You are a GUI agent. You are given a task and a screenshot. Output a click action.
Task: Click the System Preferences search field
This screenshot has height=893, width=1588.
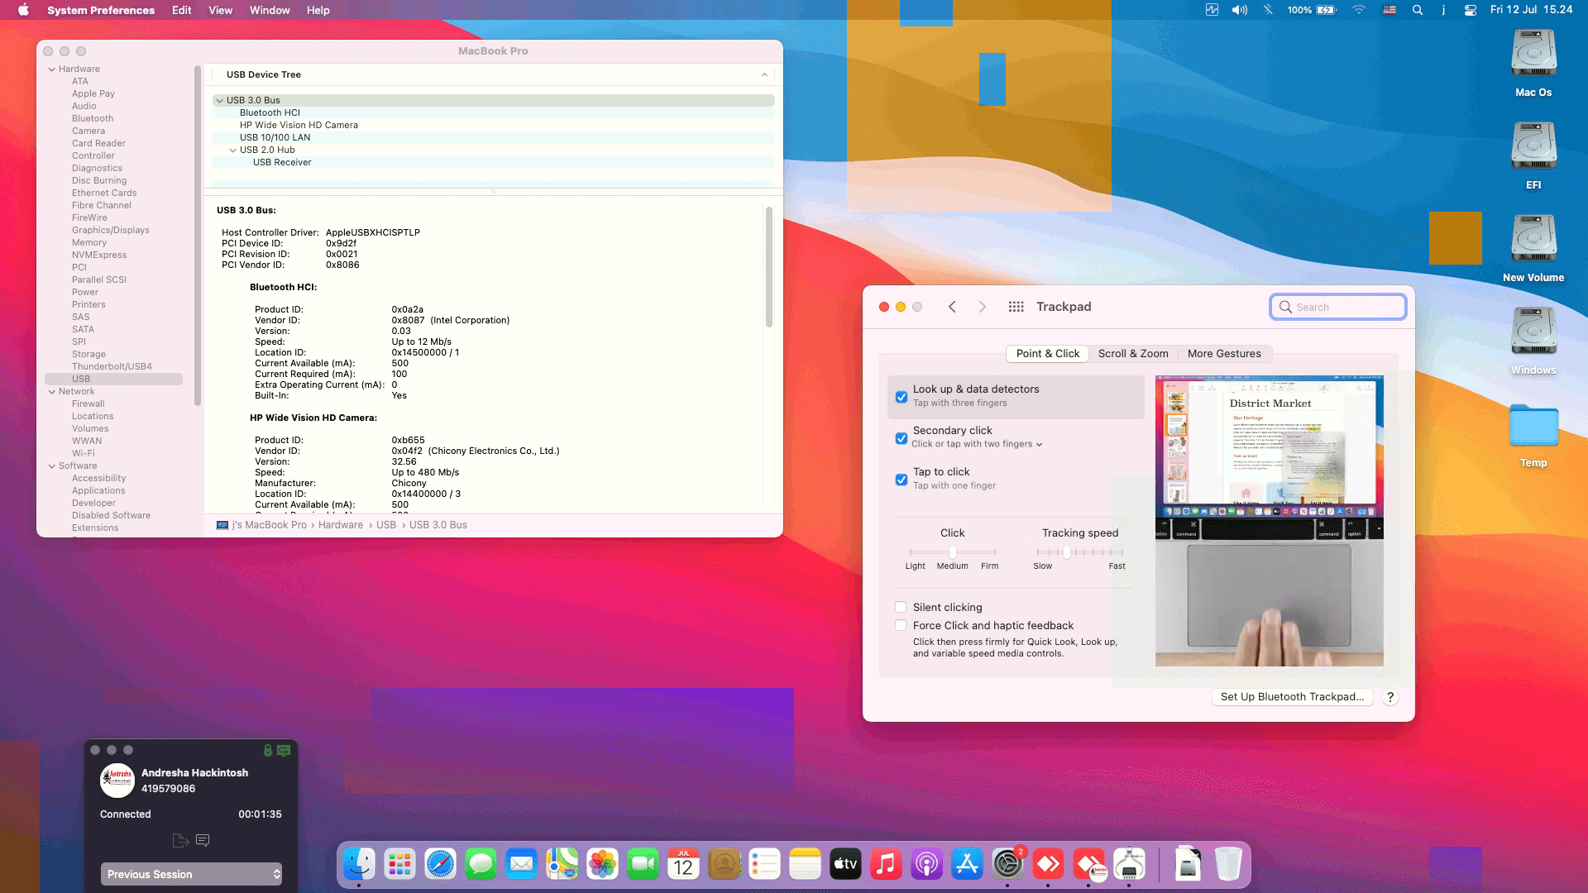[x=1338, y=307]
